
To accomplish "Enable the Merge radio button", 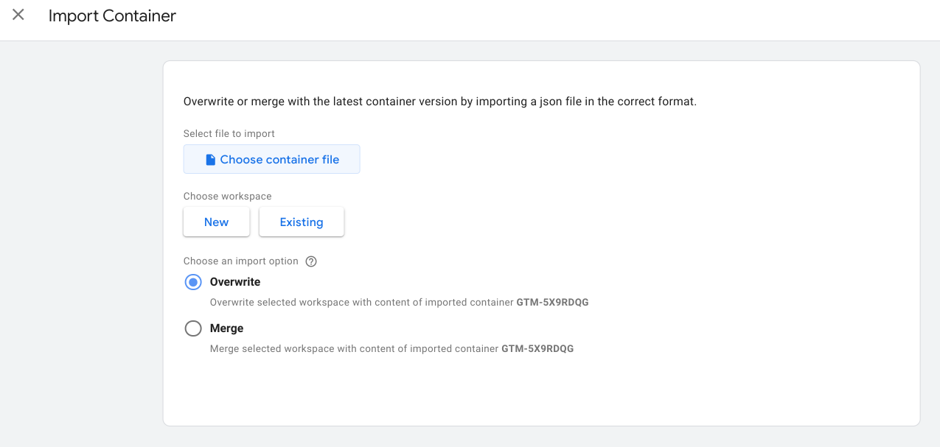I will point(193,328).
